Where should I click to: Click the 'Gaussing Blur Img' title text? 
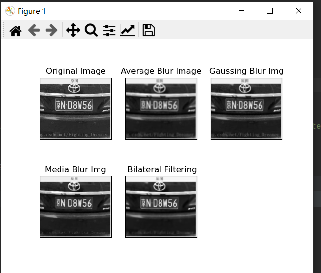pyautogui.click(x=246, y=71)
